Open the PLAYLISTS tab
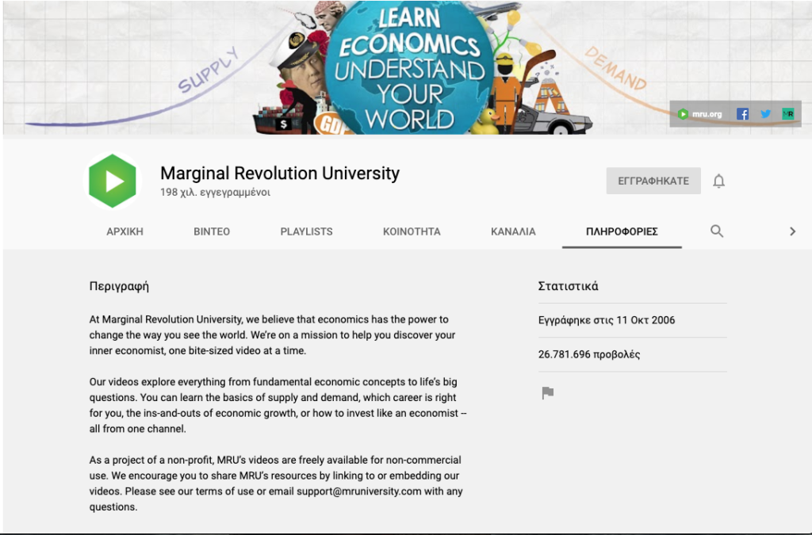The width and height of the screenshot is (812, 535). pos(307,231)
